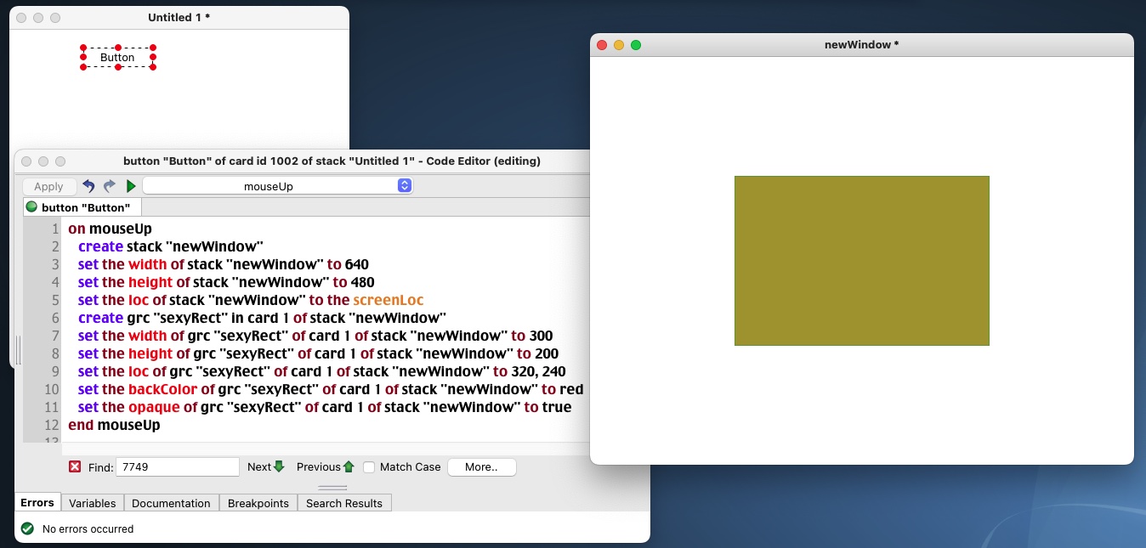Click green checkmark beside No errors occurred

tap(27, 528)
